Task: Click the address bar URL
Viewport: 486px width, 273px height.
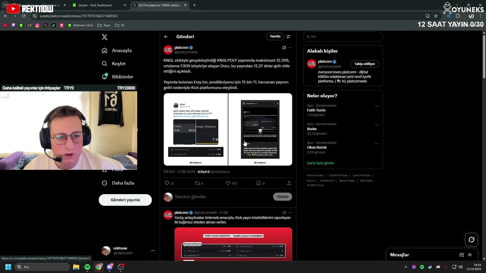Action: click(79, 16)
